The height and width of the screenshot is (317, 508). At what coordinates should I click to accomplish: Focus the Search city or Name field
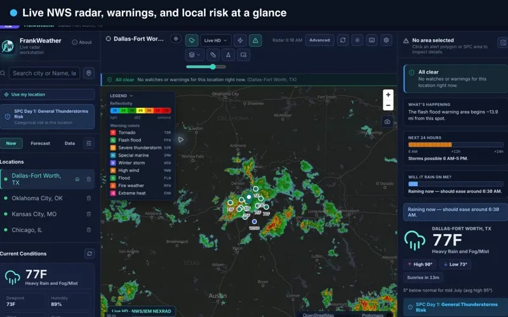click(x=44, y=73)
